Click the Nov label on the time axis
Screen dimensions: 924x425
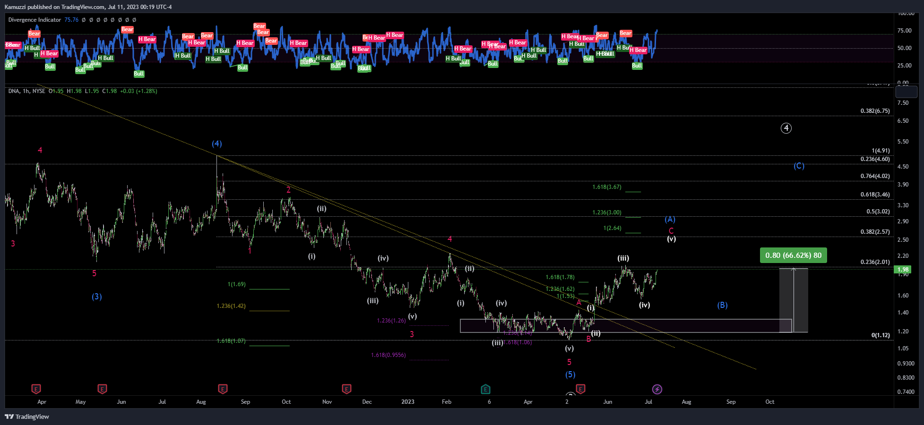pos(327,402)
